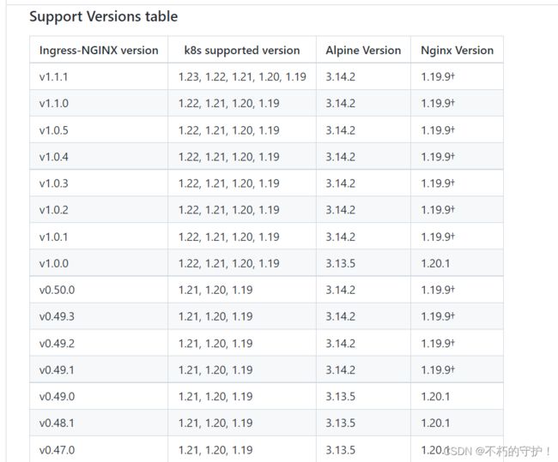Select Alpine 3.13.5 in the v0.49.0 row
Viewport: 558px width, 462px height.
[341, 396]
